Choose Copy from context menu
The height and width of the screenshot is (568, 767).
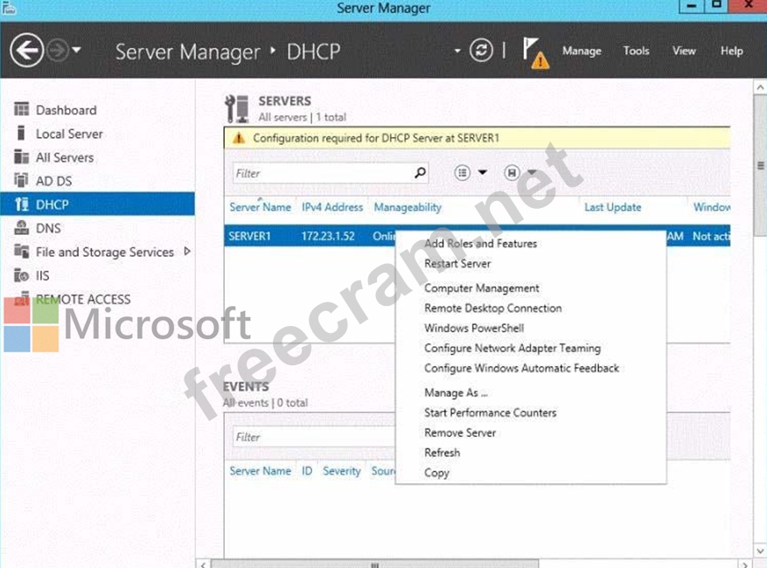point(436,473)
